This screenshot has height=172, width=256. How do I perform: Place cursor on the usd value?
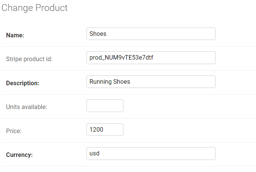[94, 154]
